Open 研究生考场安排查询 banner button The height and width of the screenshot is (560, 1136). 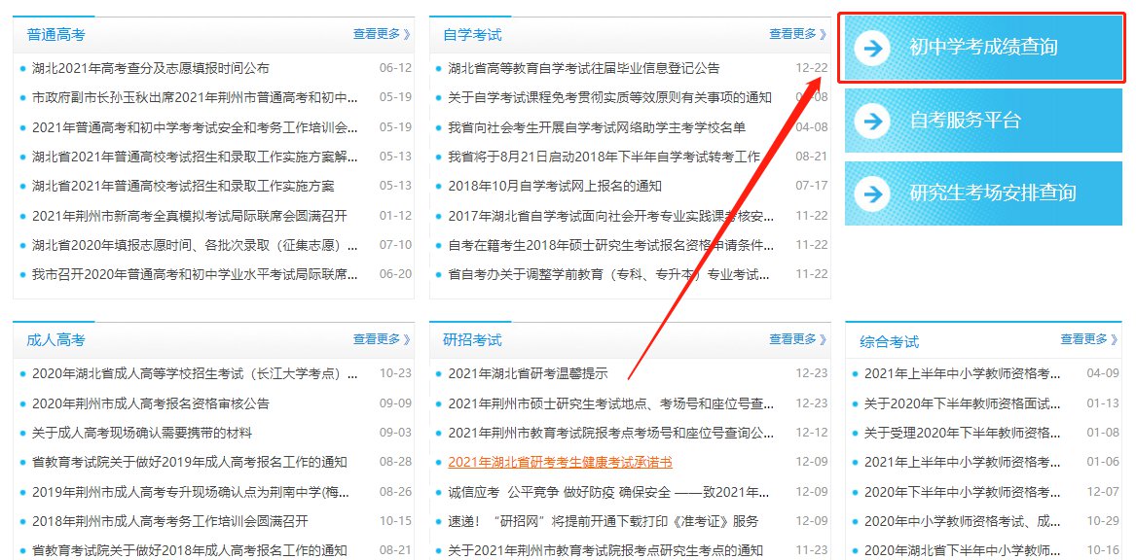(992, 193)
